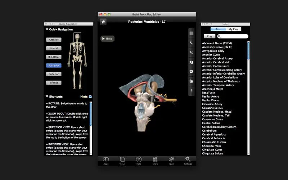Go to the Home screen icon
The height and width of the screenshot is (180, 288).
(x=103, y=22)
